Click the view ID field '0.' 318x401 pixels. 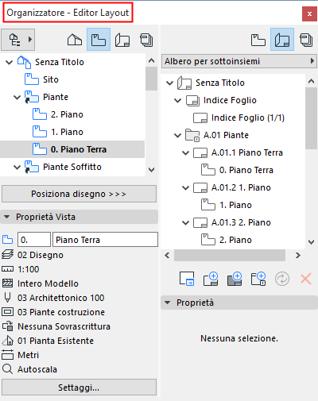(34, 240)
